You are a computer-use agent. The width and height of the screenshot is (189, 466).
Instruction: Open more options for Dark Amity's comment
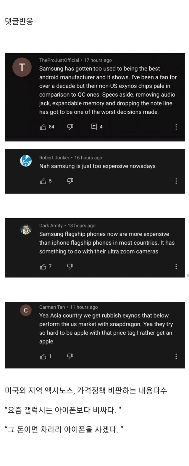(176, 266)
